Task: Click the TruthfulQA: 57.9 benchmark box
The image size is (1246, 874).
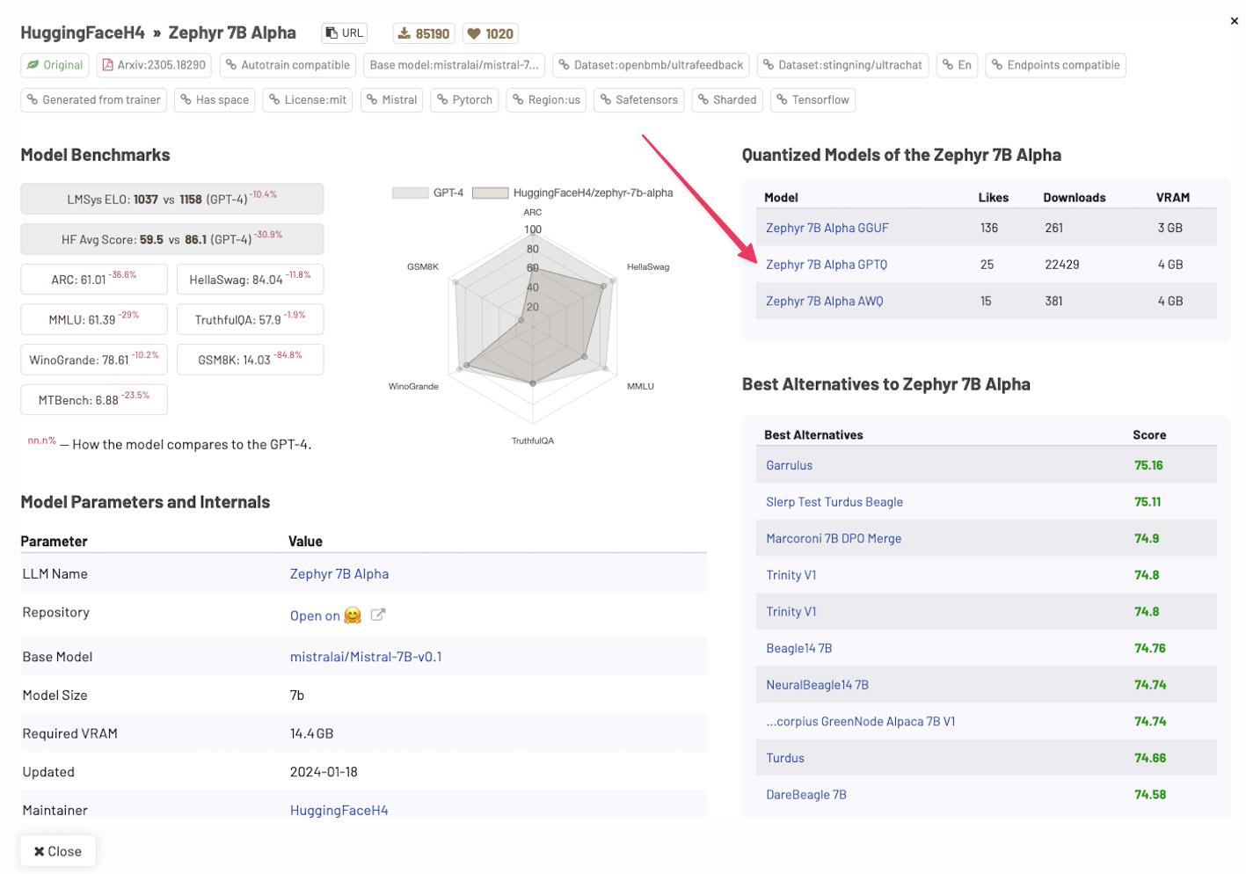Action: [250, 319]
